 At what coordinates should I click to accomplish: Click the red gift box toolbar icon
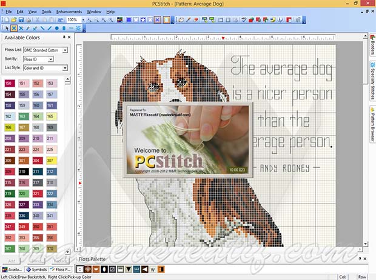click(x=251, y=20)
